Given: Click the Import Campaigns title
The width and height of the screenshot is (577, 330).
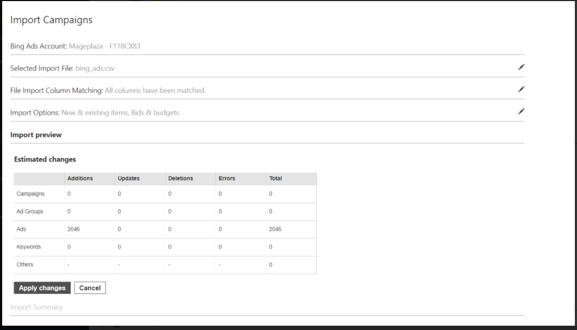Looking at the screenshot, I should click(51, 20).
